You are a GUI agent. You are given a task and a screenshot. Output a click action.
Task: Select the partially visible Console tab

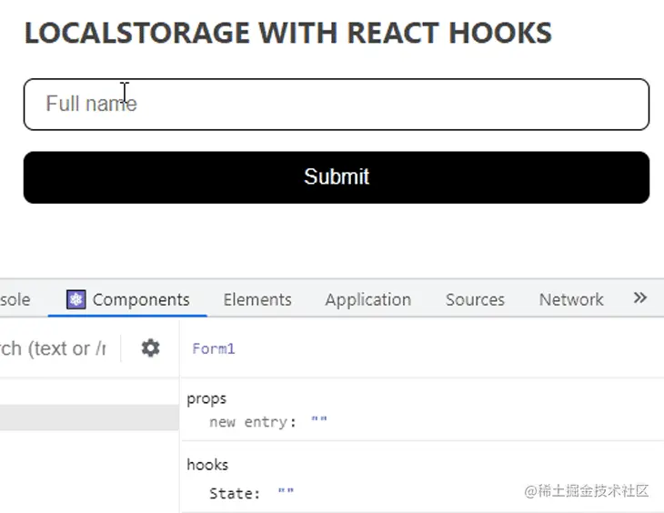pyautogui.click(x=15, y=299)
